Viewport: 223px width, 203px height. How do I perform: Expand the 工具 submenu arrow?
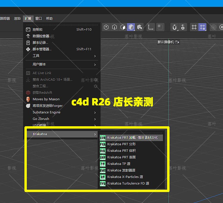95,56
